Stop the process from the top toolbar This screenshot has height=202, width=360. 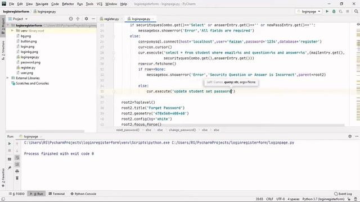point(348,11)
